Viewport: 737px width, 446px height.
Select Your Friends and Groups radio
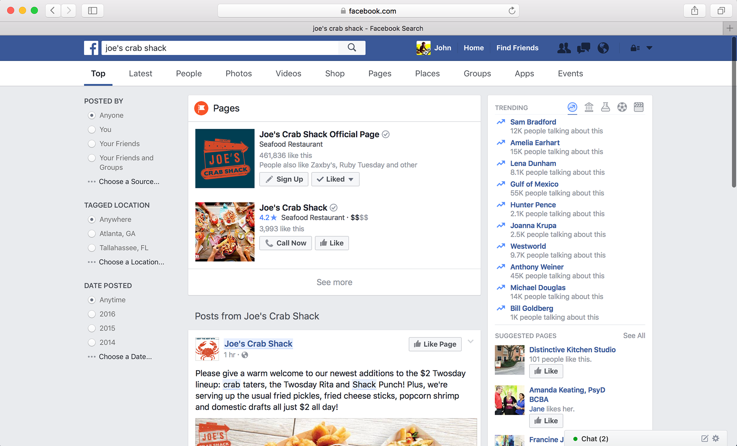(92, 158)
